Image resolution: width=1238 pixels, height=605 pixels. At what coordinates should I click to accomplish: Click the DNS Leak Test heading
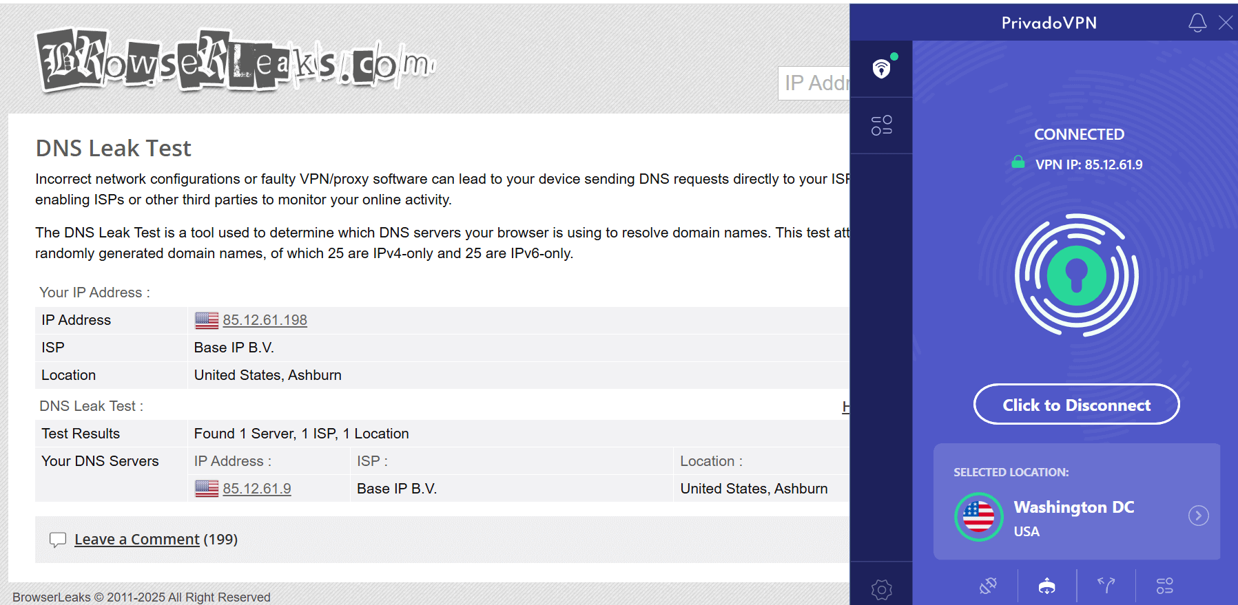114,149
